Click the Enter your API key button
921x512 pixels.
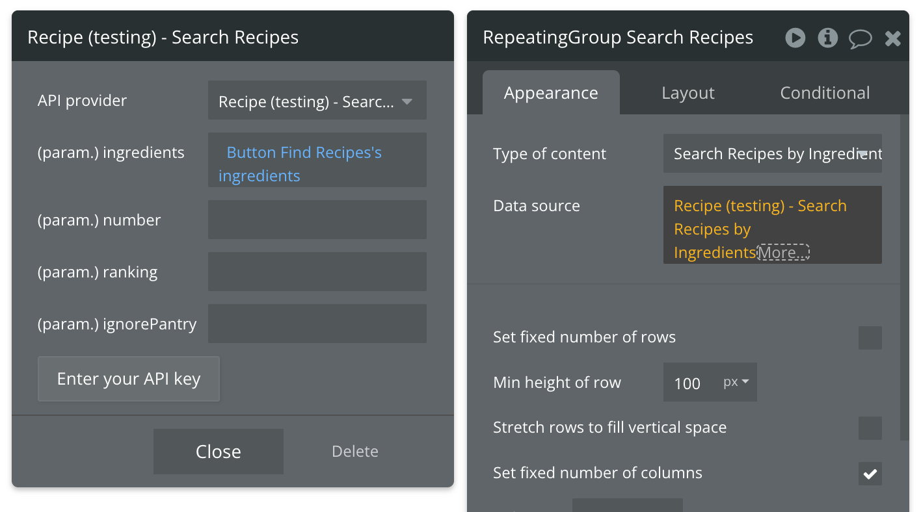129,379
